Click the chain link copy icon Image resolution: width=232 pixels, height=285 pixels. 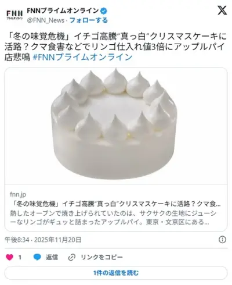pos(72,258)
